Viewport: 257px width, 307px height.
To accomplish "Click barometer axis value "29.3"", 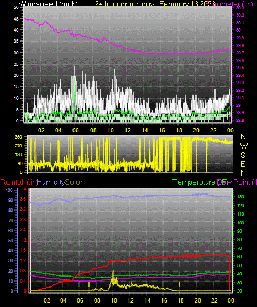I will pos(240,83).
